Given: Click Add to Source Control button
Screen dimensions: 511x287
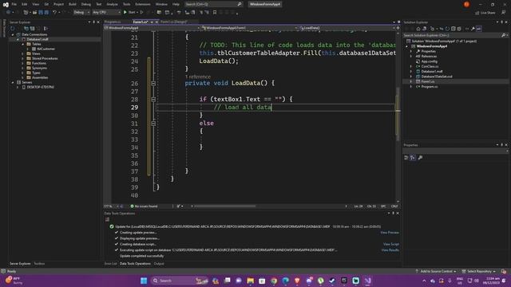Looking at the screenshot, I should 436,271.
